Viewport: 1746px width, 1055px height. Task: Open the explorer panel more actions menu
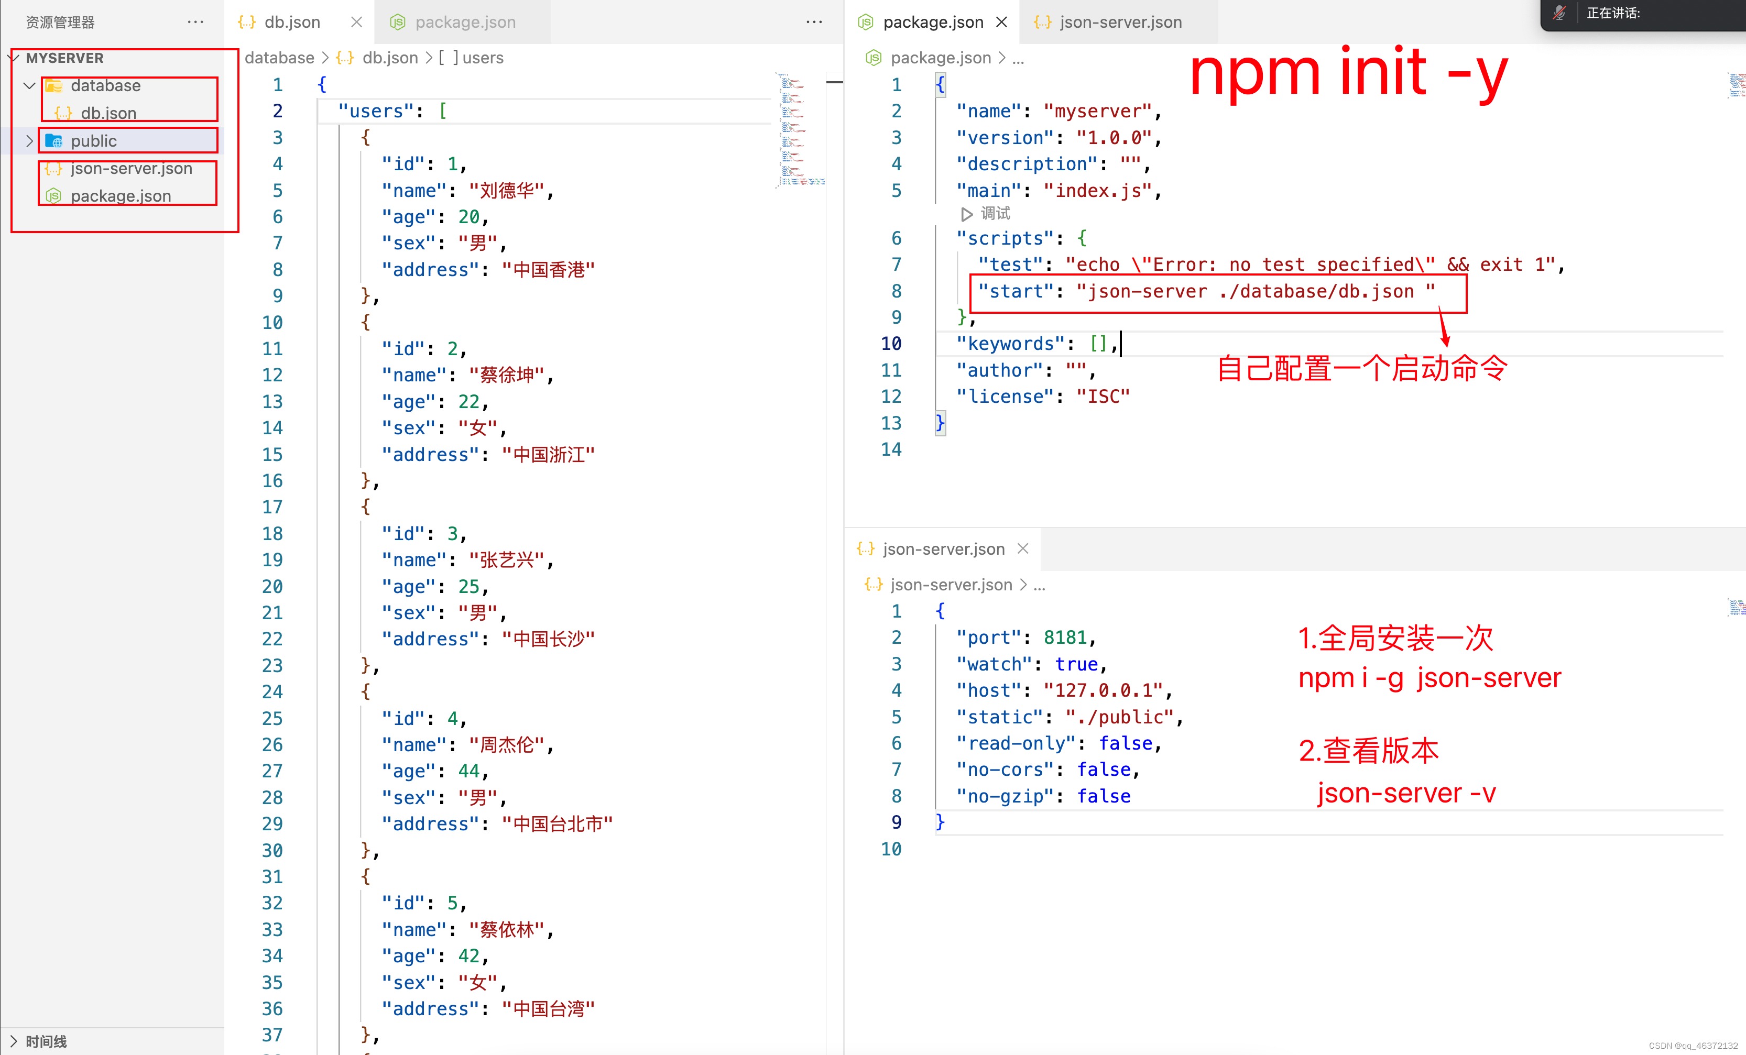(195, 22)
